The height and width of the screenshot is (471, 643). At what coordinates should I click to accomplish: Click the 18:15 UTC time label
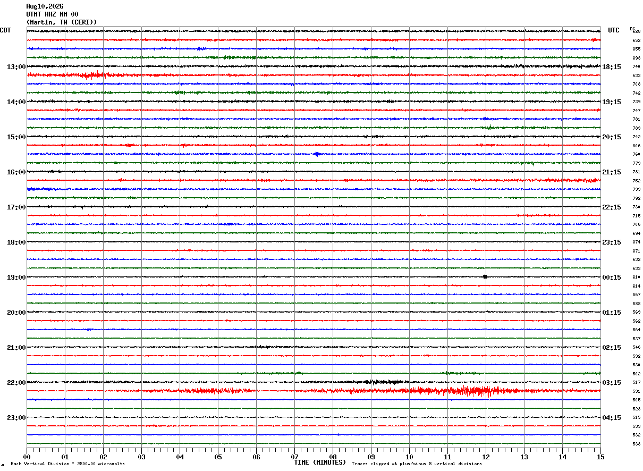[x=612, y=66]
